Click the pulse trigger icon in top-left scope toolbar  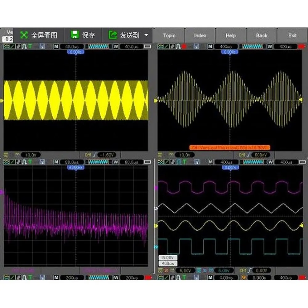[x=24, y=47]
